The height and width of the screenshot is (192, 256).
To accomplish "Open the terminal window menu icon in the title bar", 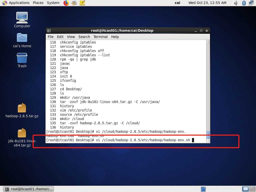I will pos(49,31).
